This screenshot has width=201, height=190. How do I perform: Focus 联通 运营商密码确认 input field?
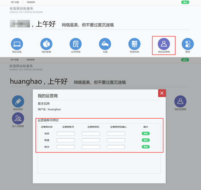[116, 140]
